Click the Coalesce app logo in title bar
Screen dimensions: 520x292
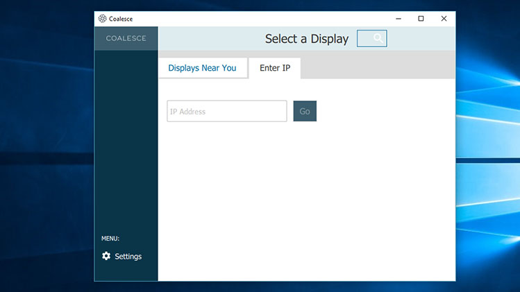(x=103, y=19)
